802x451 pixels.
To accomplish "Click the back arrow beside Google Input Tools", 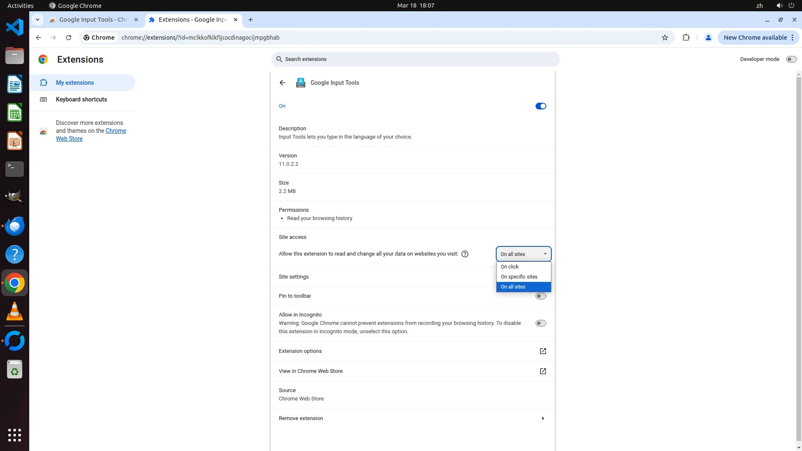I will pos(282,83).
